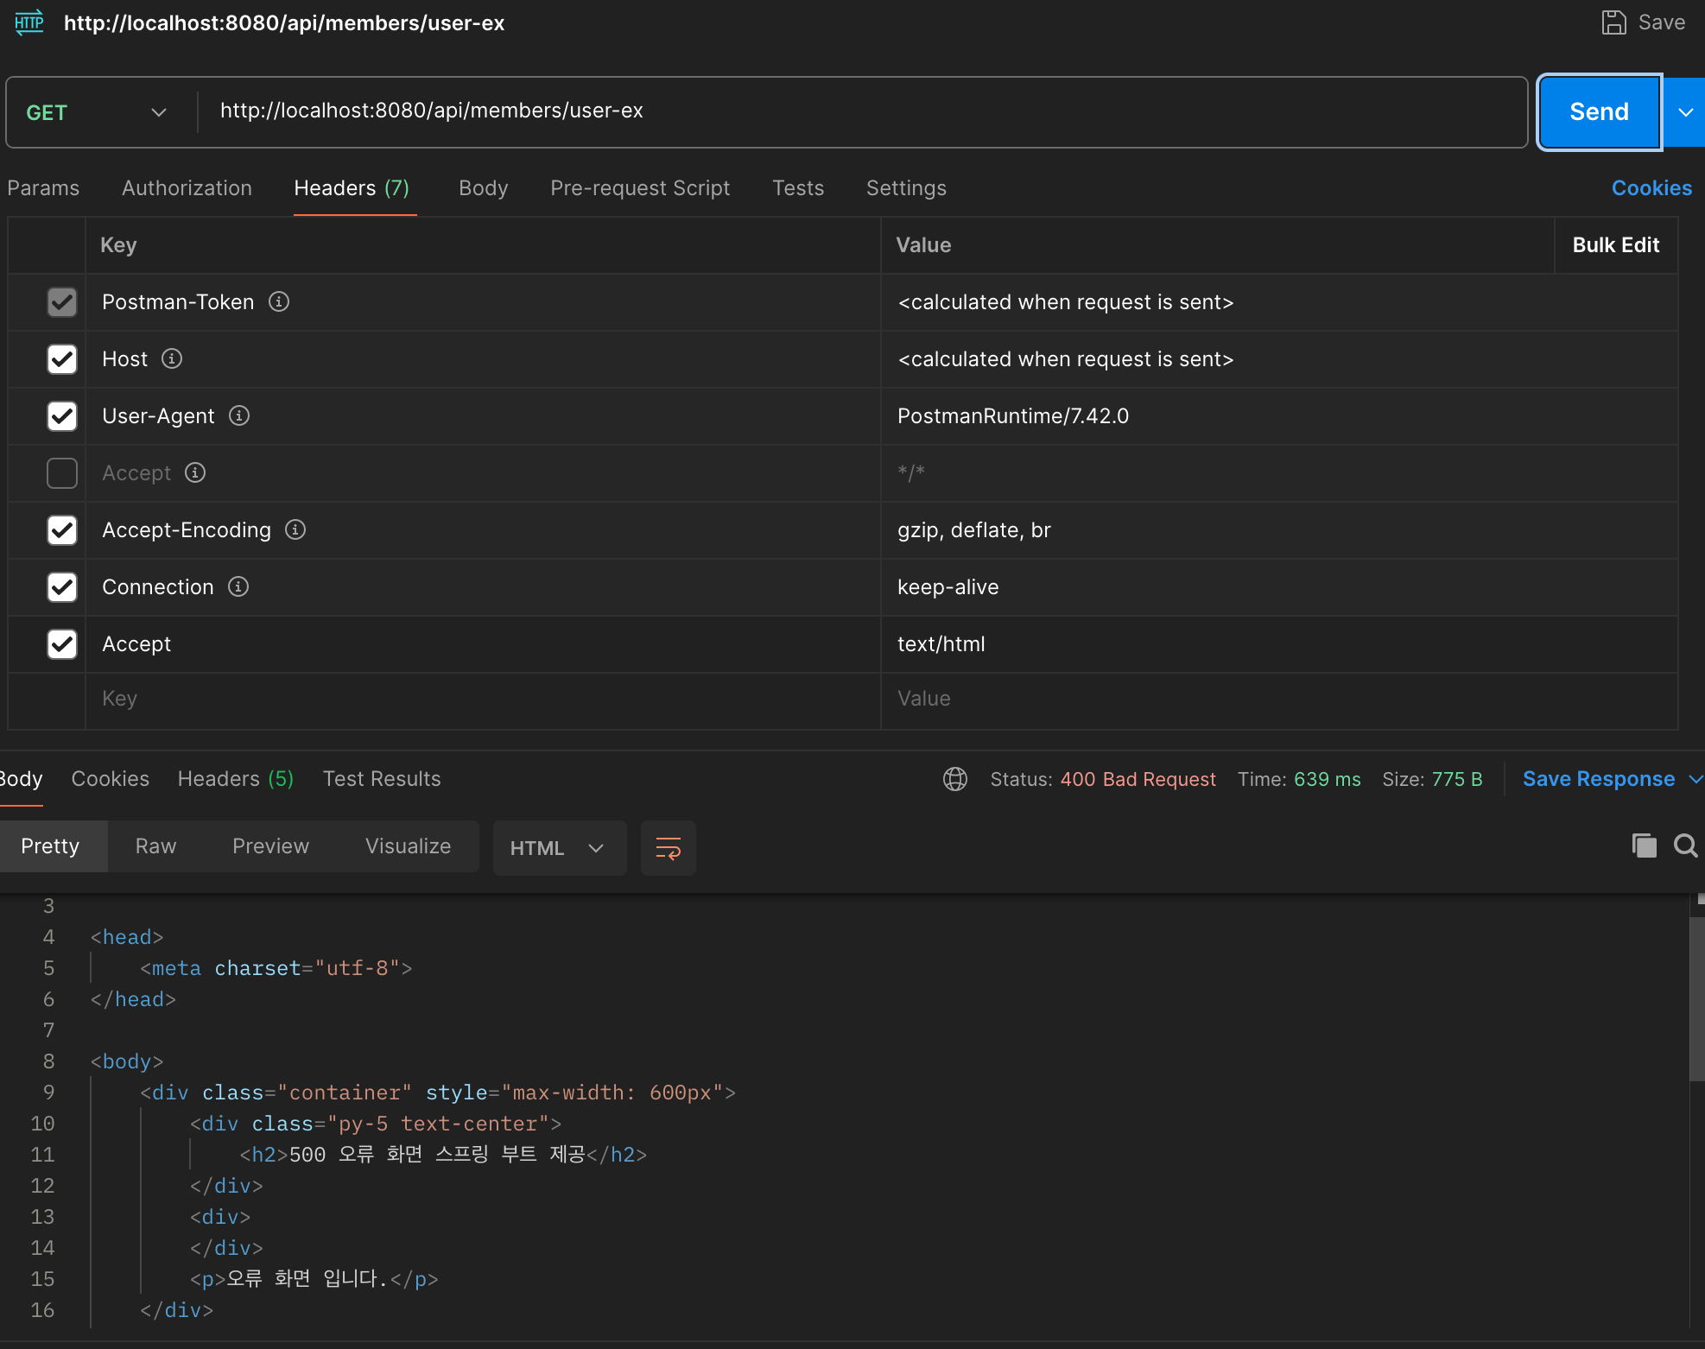Switch to the Authorization tab
1705x1349 pixels.
point(187,188)
